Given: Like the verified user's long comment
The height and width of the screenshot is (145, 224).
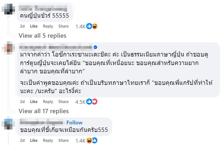Looking at the screenshot, I should [34, 102].
